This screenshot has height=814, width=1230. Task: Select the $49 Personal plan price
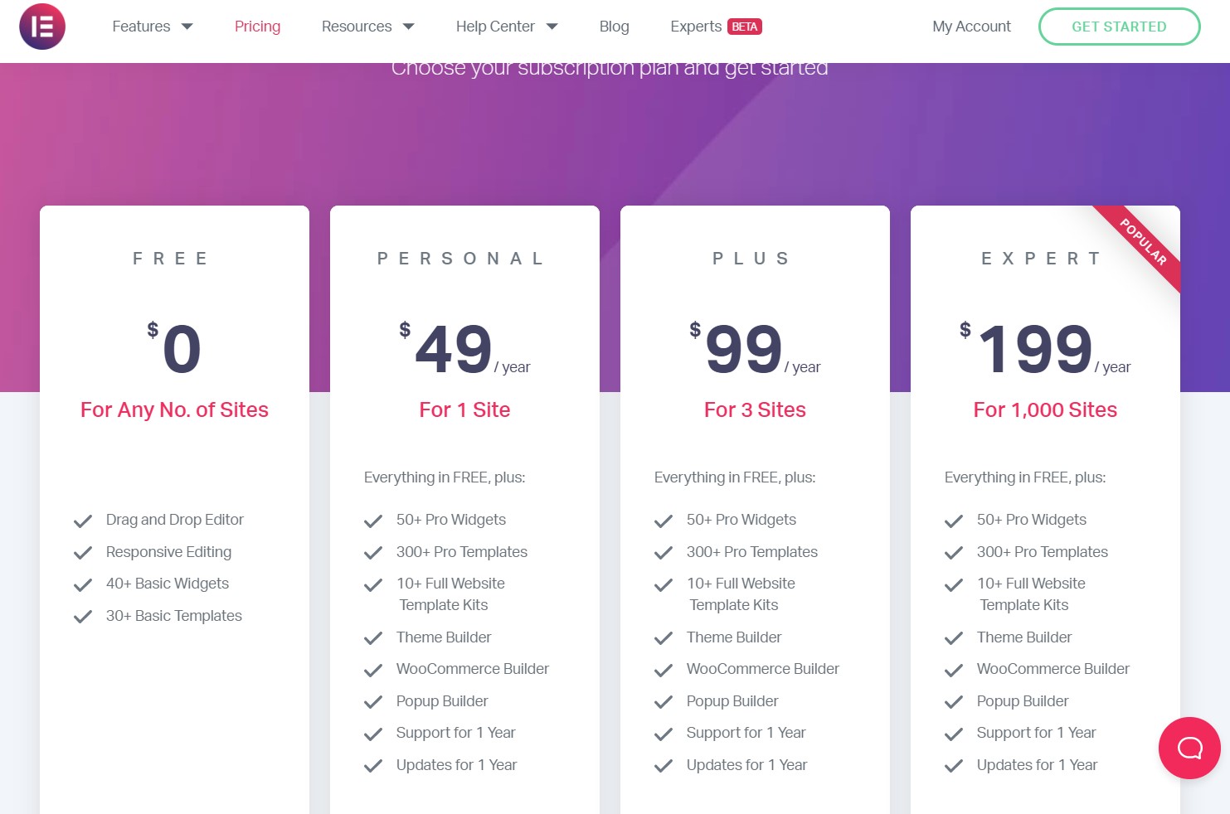coord(464,349)
